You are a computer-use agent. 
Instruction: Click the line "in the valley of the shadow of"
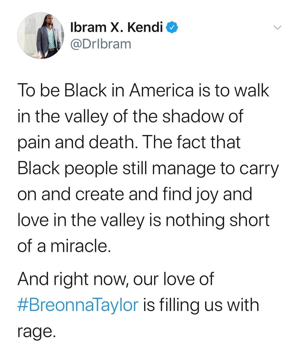(131, 116)
